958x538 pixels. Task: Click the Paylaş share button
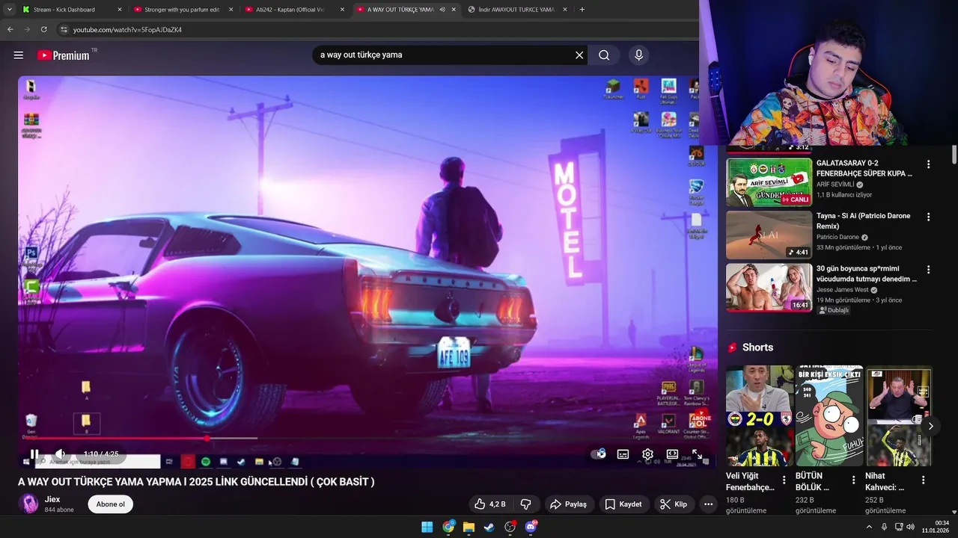coord(569,504)
